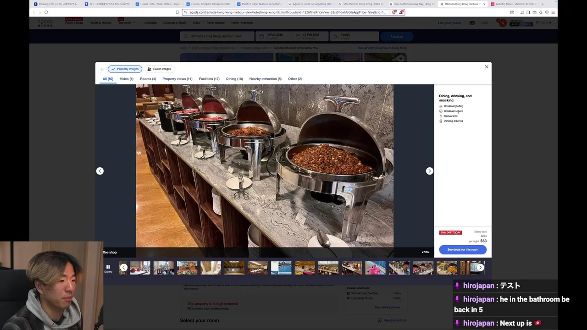Show the previous photo with the left arrow
The width and height of the screenshot is (587, 330).
pos(100,171)
